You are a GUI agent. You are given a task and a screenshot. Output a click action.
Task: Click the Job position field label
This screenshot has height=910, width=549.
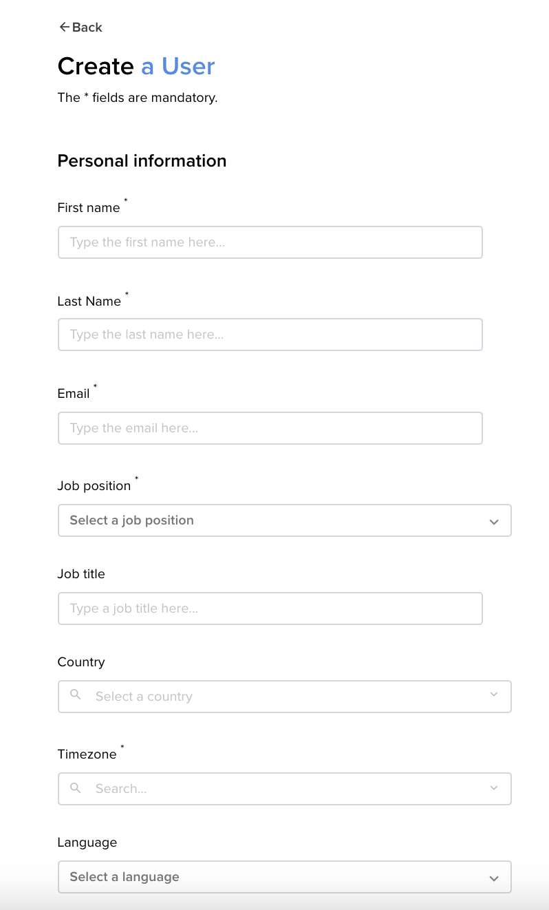click(94, 485)
